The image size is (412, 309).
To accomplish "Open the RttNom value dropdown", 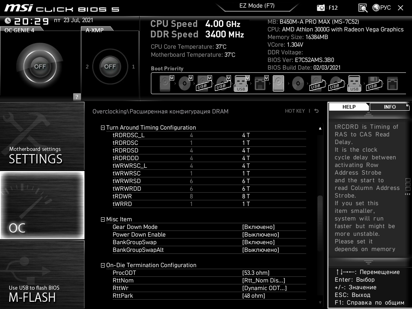I will 263,280.
